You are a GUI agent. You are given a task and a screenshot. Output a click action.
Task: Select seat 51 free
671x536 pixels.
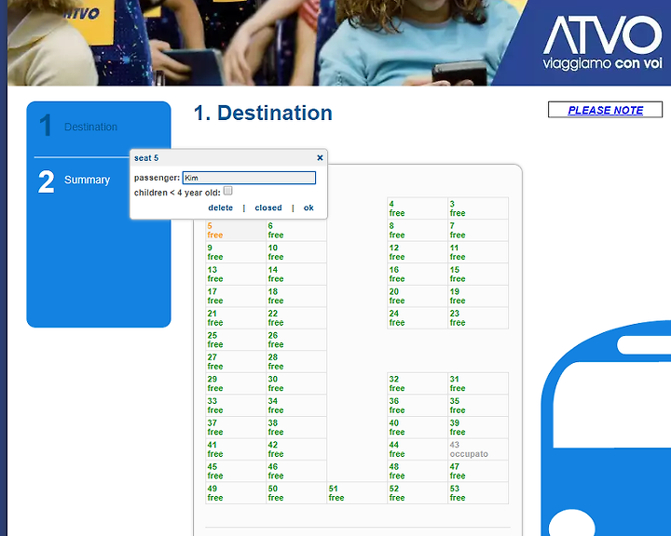tap(357, 493)
